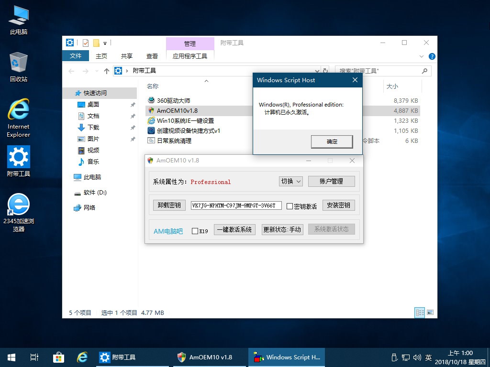The height and width of the screenshot is (367, 490).
Task: Select 网络 in navigation pane
Action: point(89,207)
